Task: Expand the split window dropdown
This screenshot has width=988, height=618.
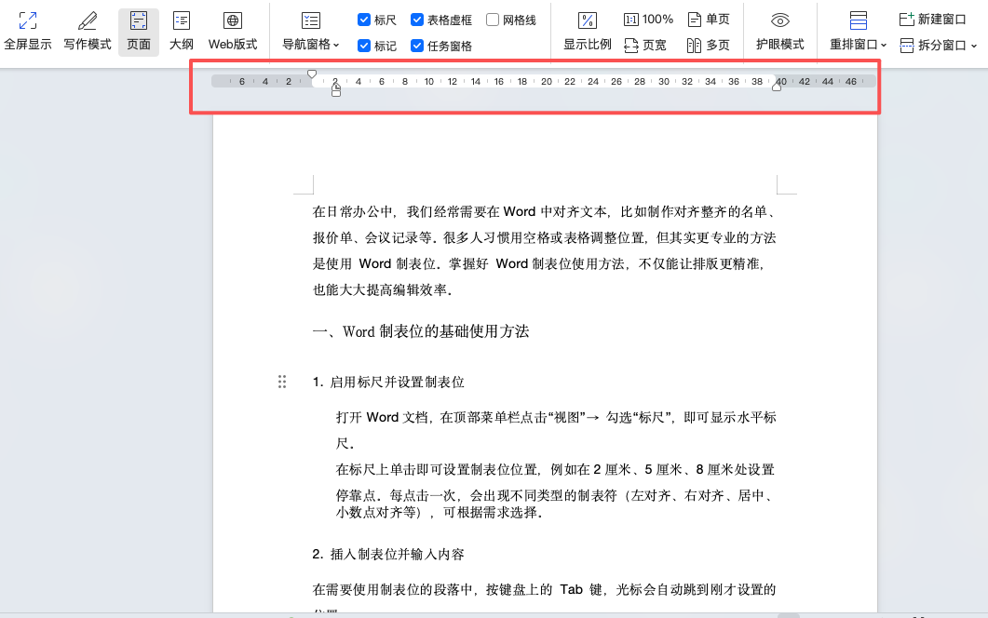Action: (x=939, y=45)
